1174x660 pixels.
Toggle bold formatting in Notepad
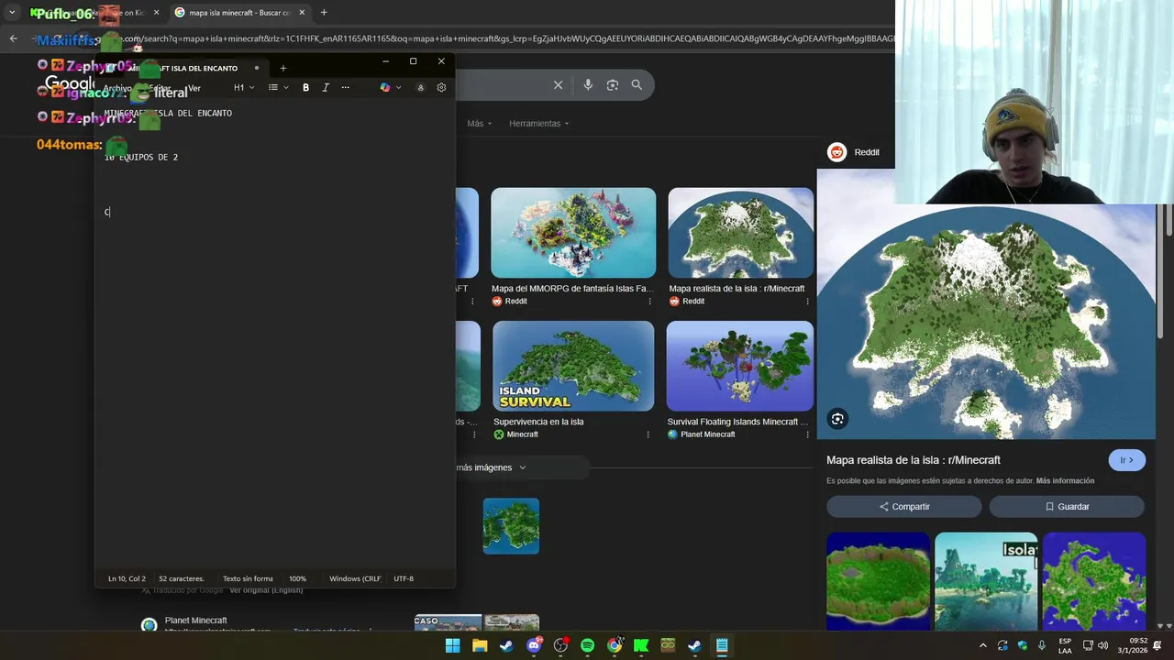coord(305,87)
